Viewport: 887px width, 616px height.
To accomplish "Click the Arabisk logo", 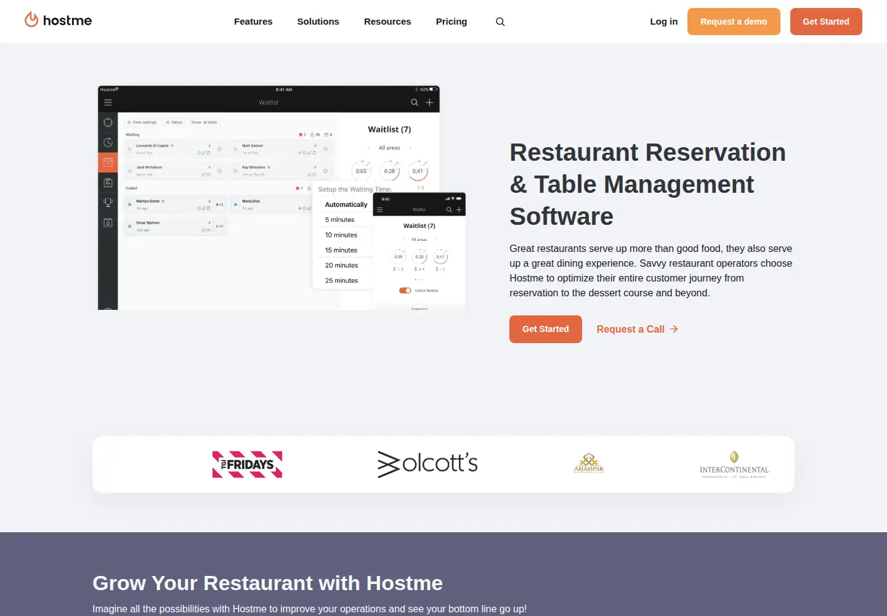I will tap(589, 463).
